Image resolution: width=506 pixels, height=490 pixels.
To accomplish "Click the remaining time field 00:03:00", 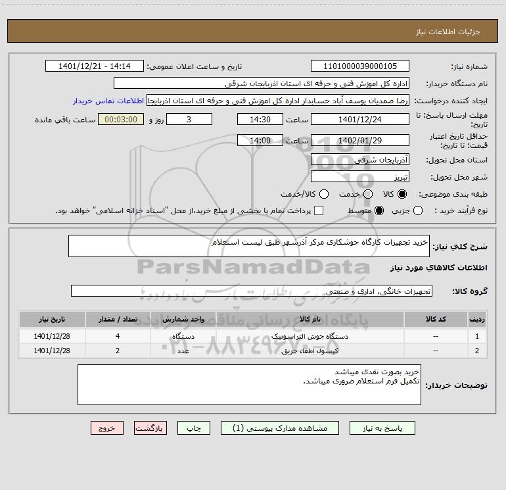I will pyautogui.click(x=121, y=119).
